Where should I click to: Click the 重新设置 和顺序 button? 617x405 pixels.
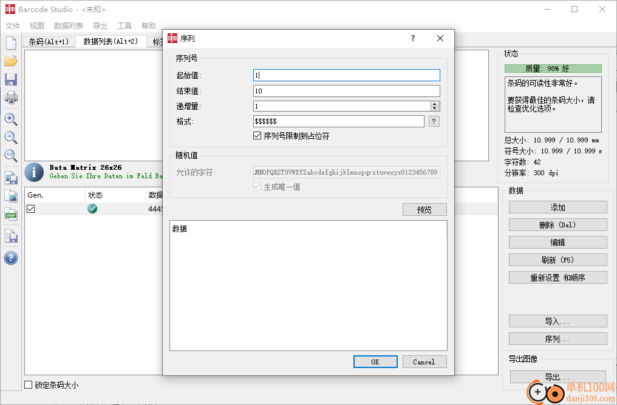(x=557, y=277)
